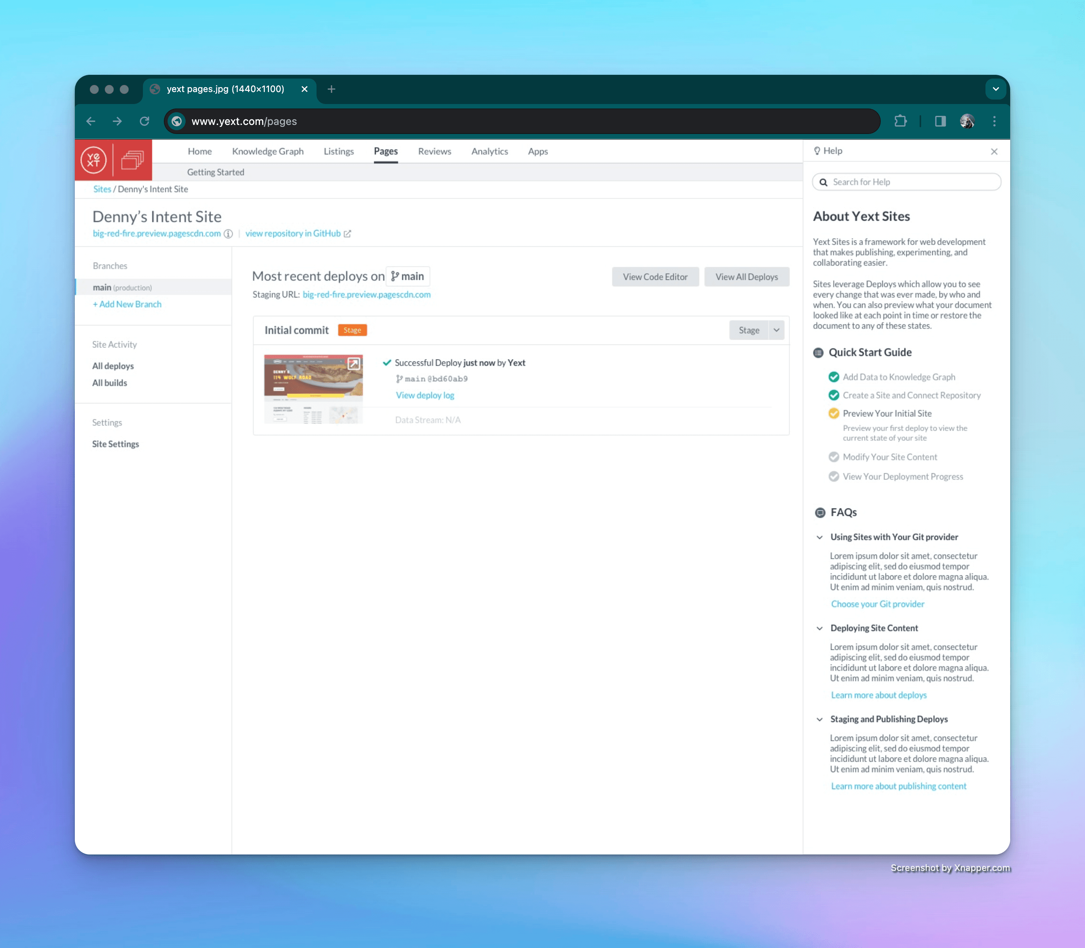This screenshot has height=948, width=1085.
Task: Toggle the main production branch selector
Action: pyautogui.click(x=153, y=287)
